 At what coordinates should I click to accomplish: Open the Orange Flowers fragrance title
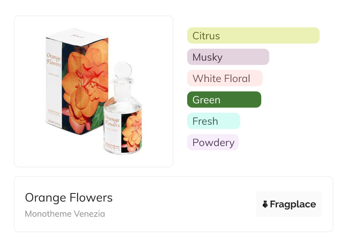(69, 197)
